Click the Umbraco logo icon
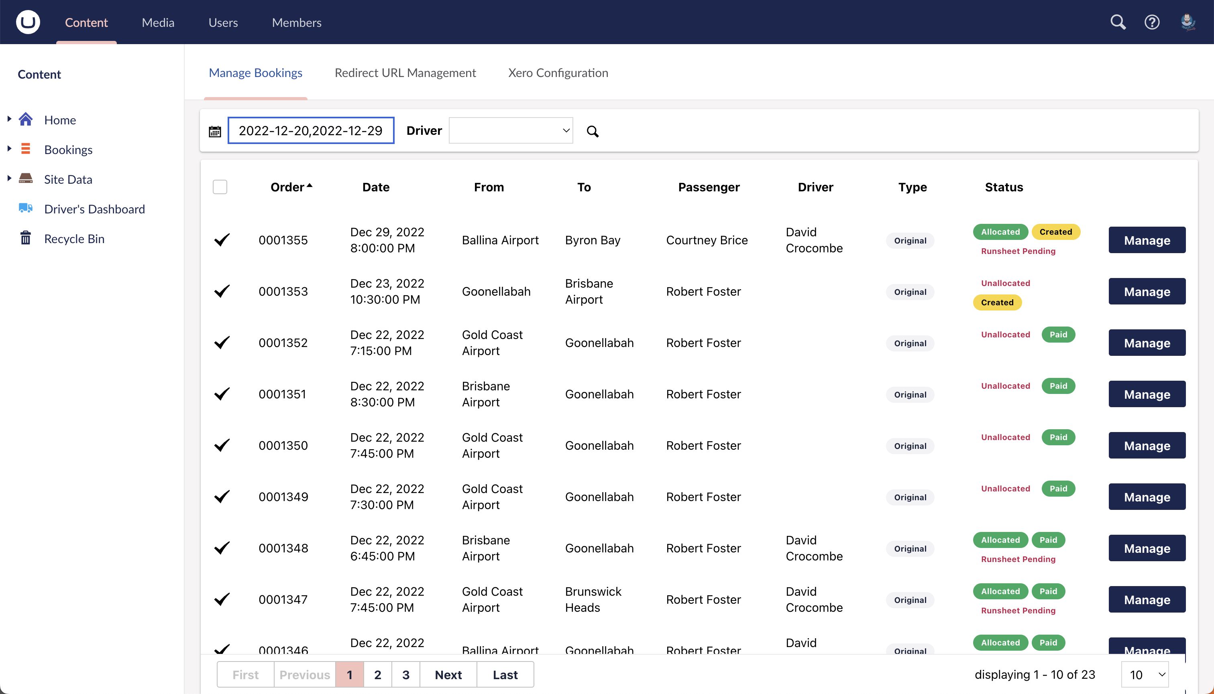This screenshot has width=1214, height=694. [x=28, y=22]
